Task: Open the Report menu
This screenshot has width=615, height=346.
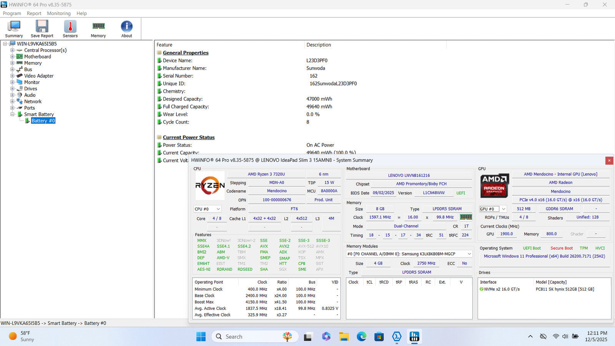Action: coord(34,13)
